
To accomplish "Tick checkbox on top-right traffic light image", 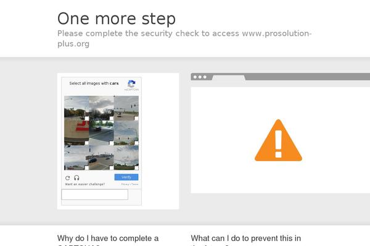I will tap(136, 119).
